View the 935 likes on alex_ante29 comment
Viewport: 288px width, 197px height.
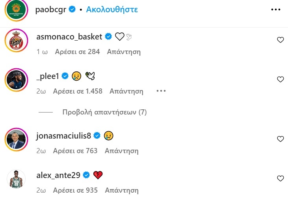[x=76, y=190]
